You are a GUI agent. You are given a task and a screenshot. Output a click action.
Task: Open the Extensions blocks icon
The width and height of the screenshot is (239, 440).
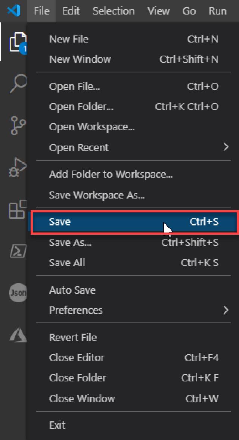(x=18, y=209)
